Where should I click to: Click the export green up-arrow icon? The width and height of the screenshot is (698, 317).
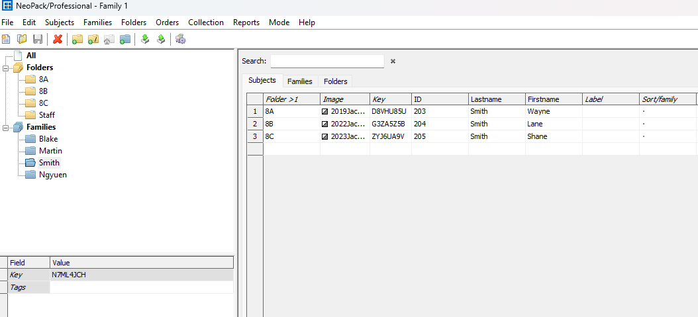pyautogui.click(x=160, y=40)
